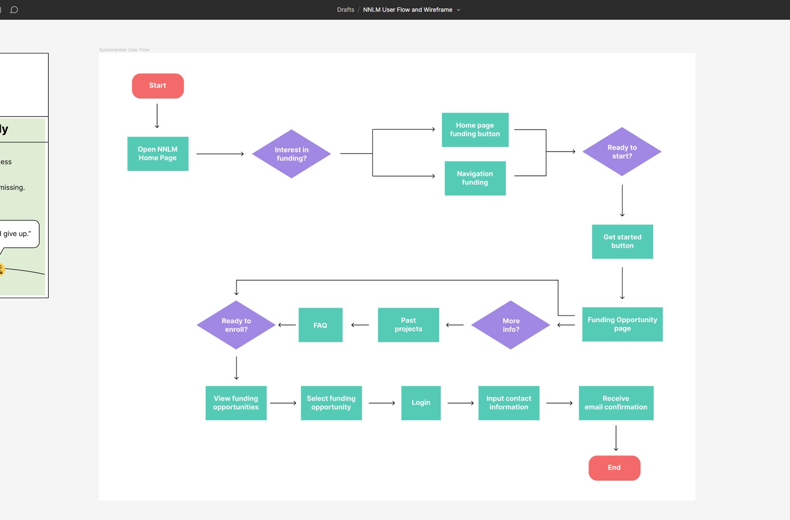Select the Past projects box
Screen dimensions: 790x520
(408, 325)
